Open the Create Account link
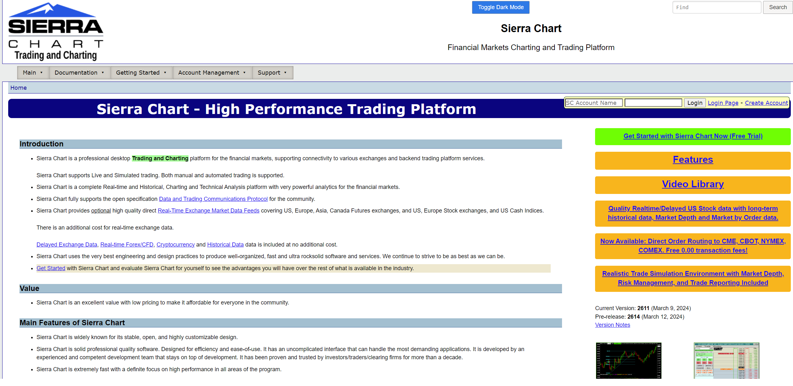 tap(766, 103)
